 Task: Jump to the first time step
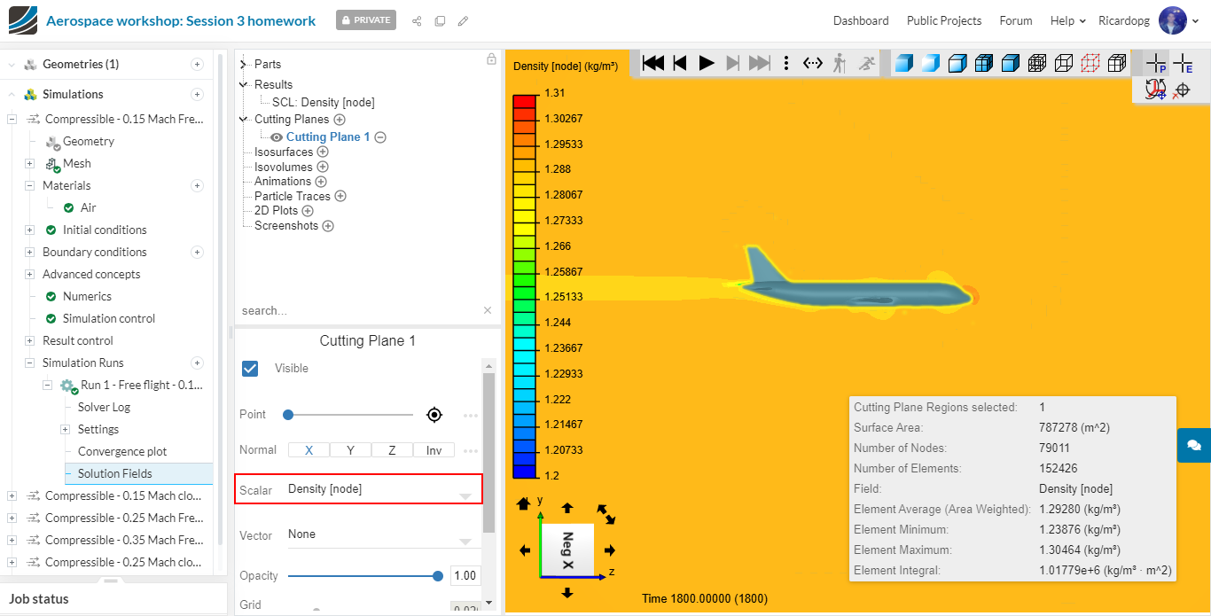[x=653, y=63]
